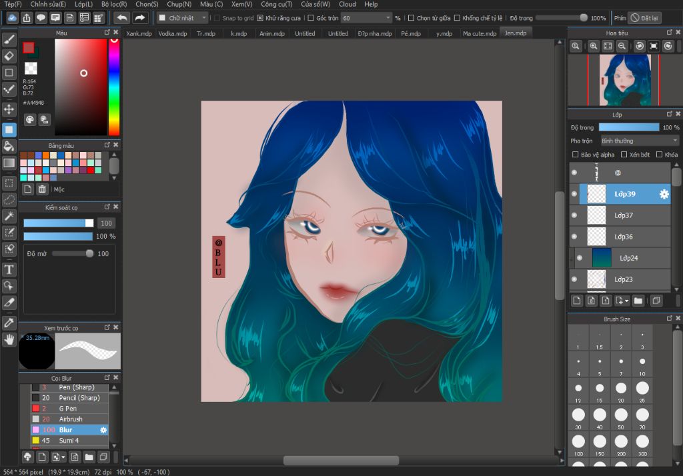
Task: Activate the Gradient tool
Action: (9, 163)
